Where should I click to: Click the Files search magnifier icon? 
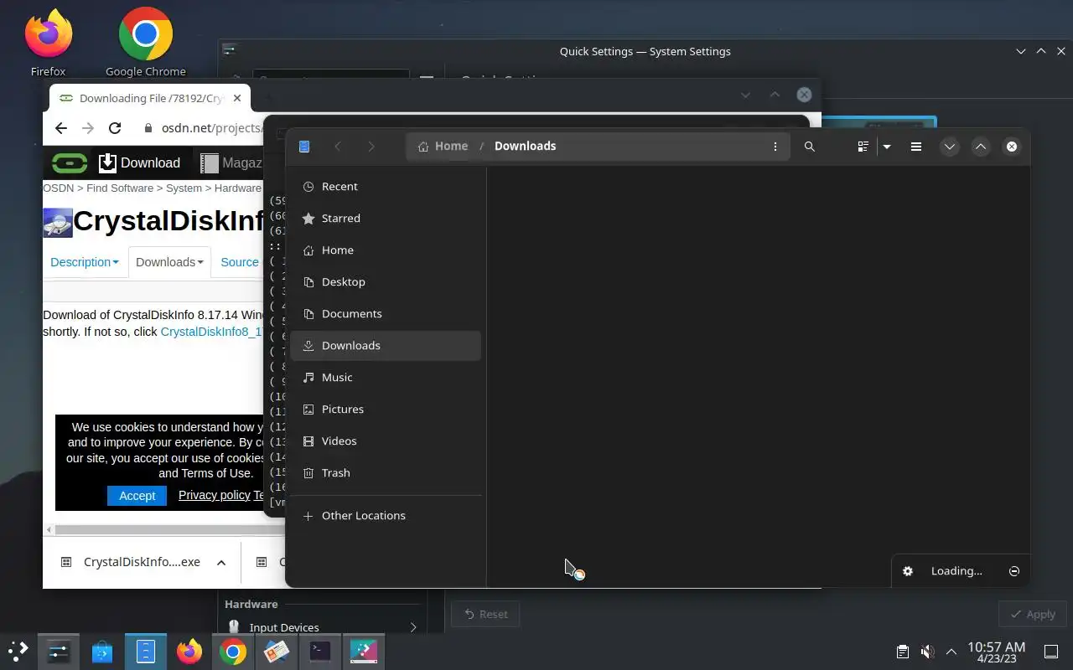[x=809, y=147]
